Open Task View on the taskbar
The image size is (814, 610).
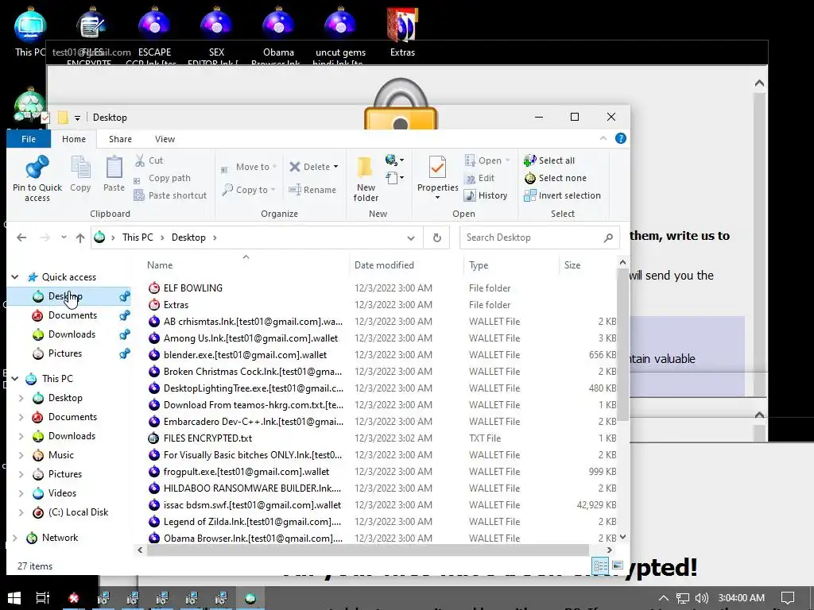coord(43,598)
